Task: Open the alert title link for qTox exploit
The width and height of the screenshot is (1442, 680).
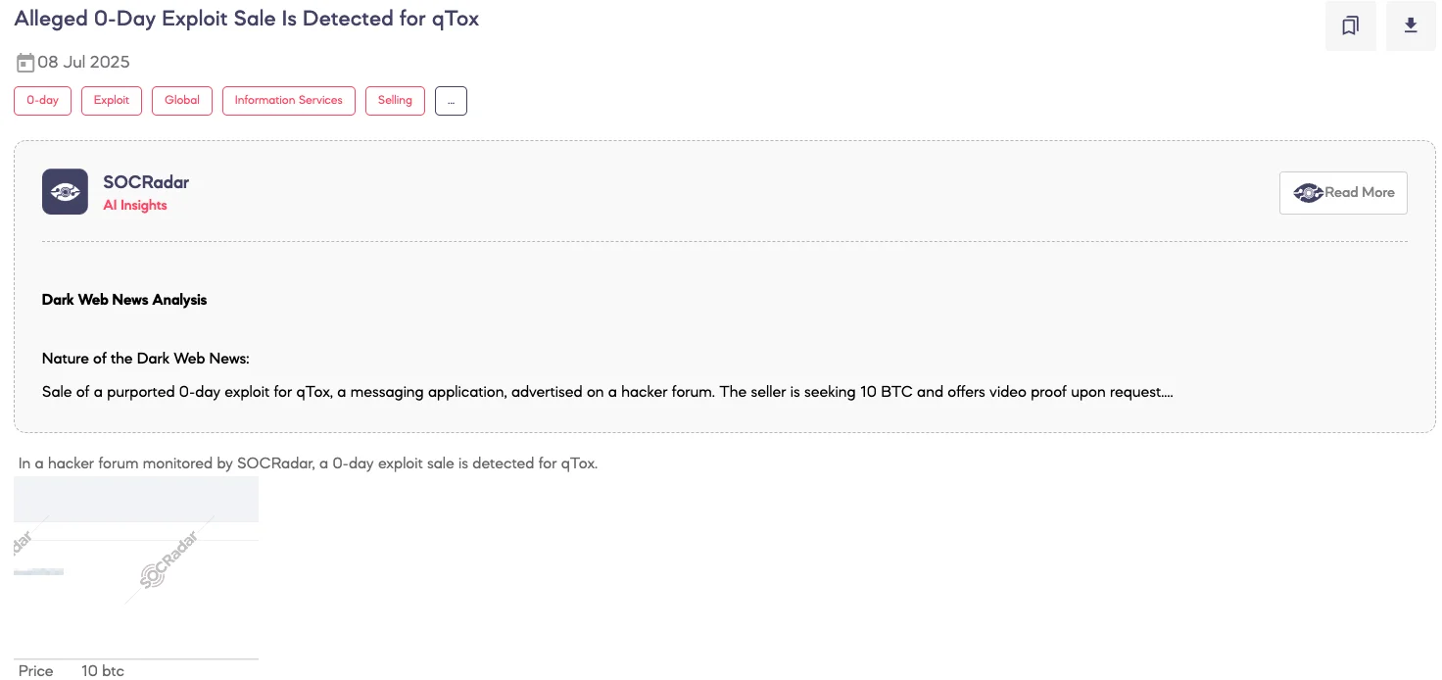Action: pyautogui.click(x=246, y=18)
